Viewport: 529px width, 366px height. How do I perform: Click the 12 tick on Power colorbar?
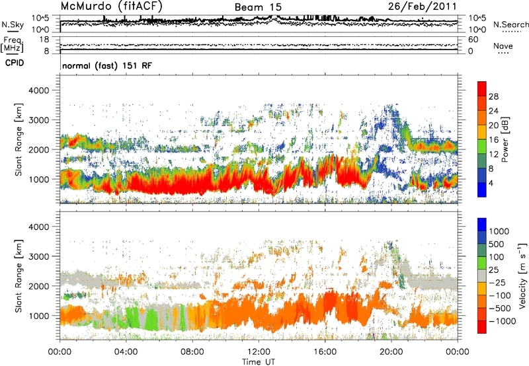[493, 155]
